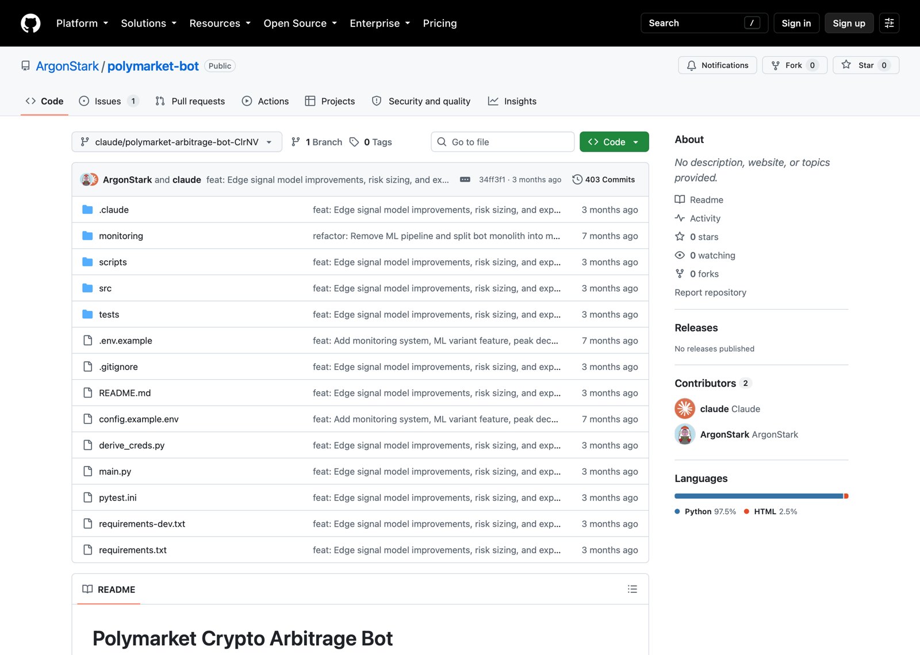Click the scripts folder icon

click(87, 262)
